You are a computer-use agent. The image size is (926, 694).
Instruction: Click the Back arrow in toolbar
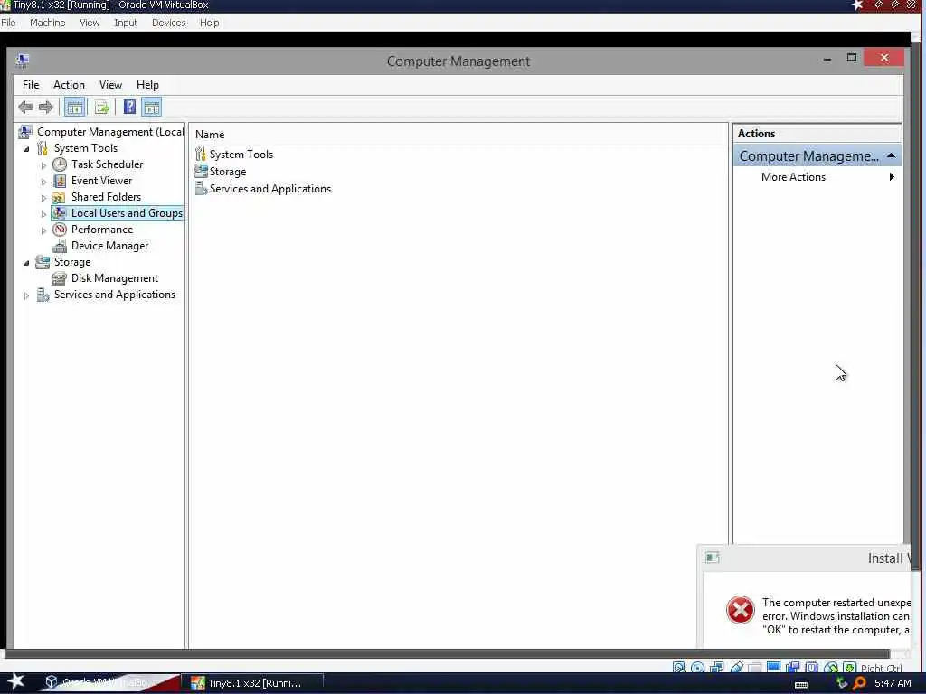coord(25,108)
